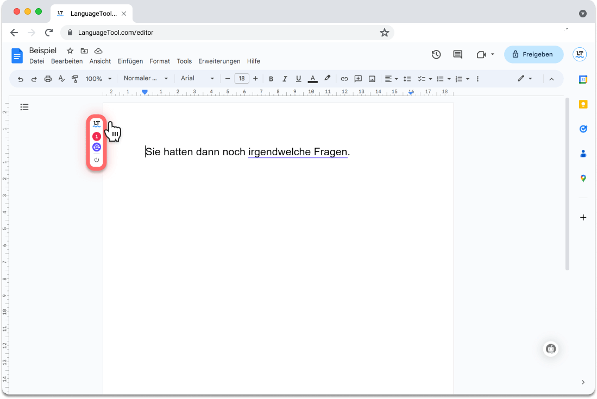The width and height of the screenshot is (597, 399).
Task: Open the checklist options arrow
Action: point(431,79)
